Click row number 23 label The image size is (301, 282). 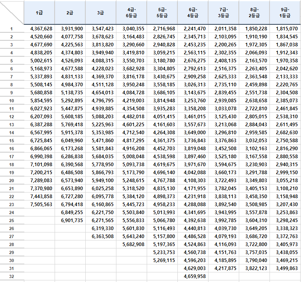[x=12, y=205]
